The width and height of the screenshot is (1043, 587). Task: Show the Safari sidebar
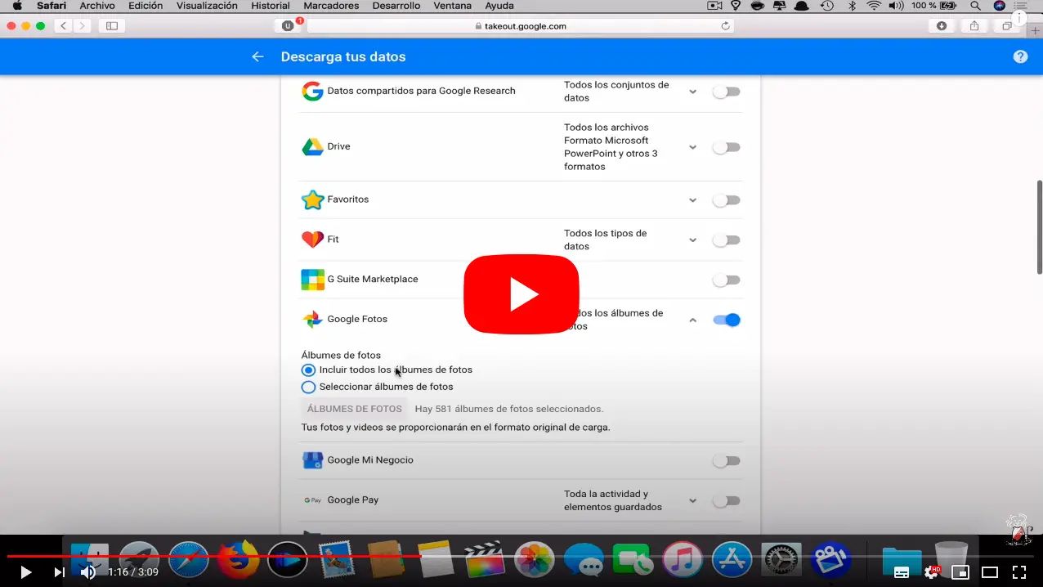point(112,26)
